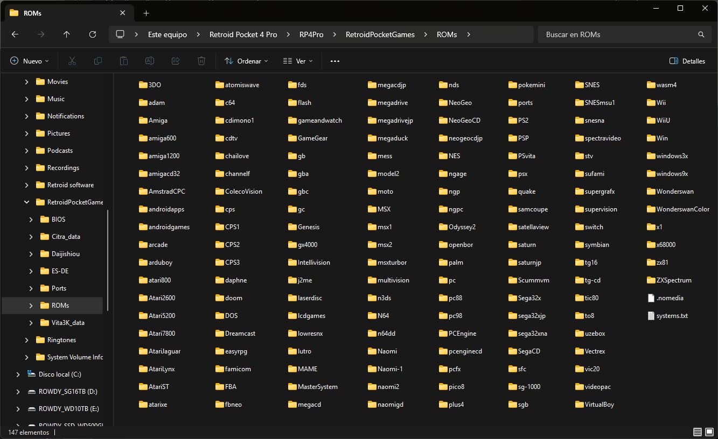The height and width of the screenshot is (439, 718).
Task: Select the systems.txt file
Action: 668,316
